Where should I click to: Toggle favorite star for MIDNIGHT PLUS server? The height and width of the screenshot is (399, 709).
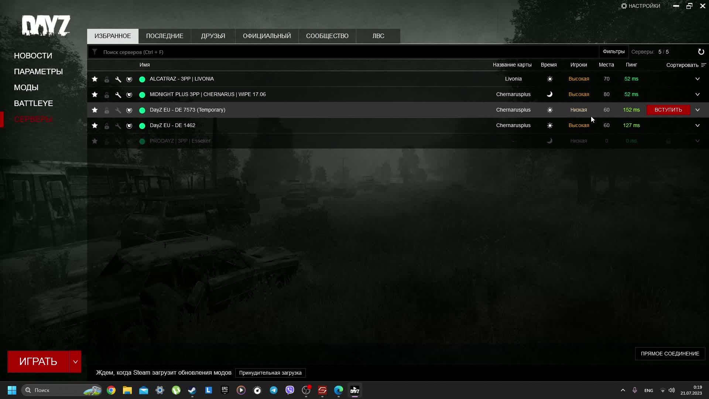point(95,95)
